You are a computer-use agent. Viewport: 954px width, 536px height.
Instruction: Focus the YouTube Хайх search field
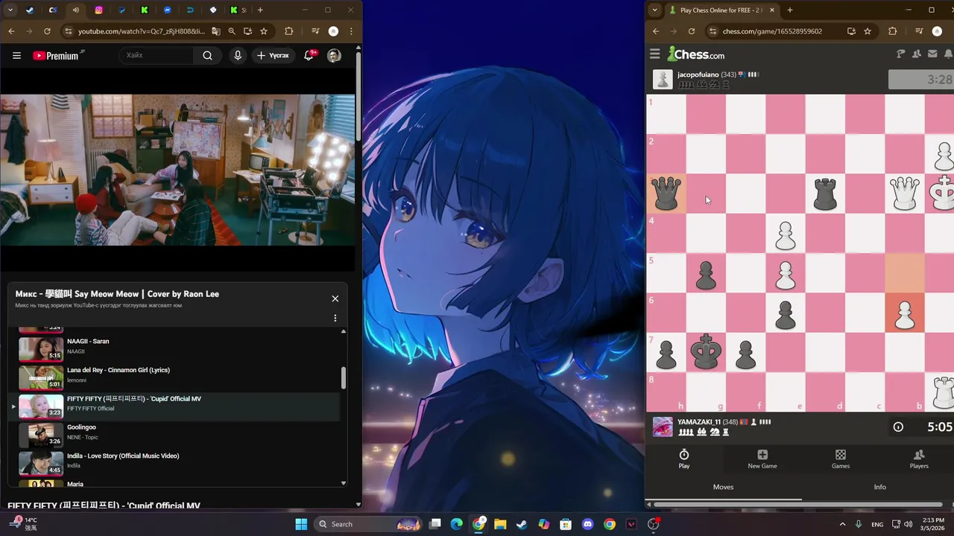click(x=157, y=55)
